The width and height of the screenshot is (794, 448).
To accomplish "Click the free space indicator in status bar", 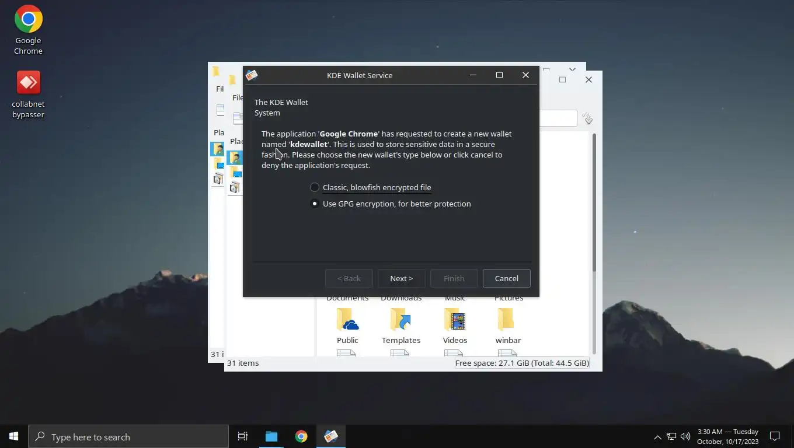I will pos(522,363).
